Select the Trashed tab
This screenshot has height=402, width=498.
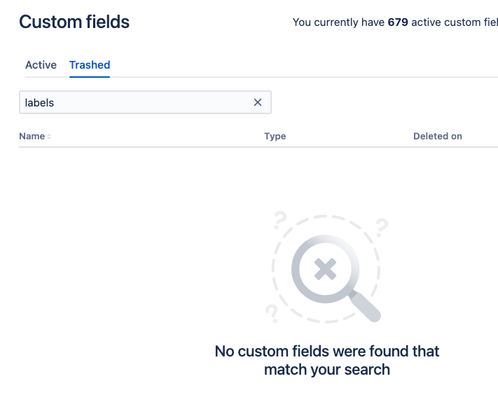pos(90,64)
